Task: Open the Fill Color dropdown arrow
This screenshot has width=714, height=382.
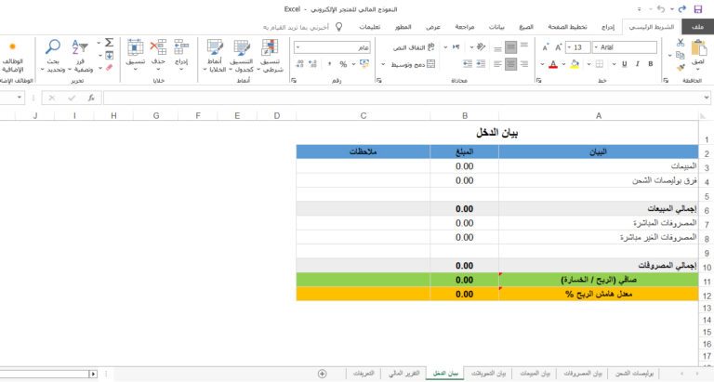Action: click(563, 64)
